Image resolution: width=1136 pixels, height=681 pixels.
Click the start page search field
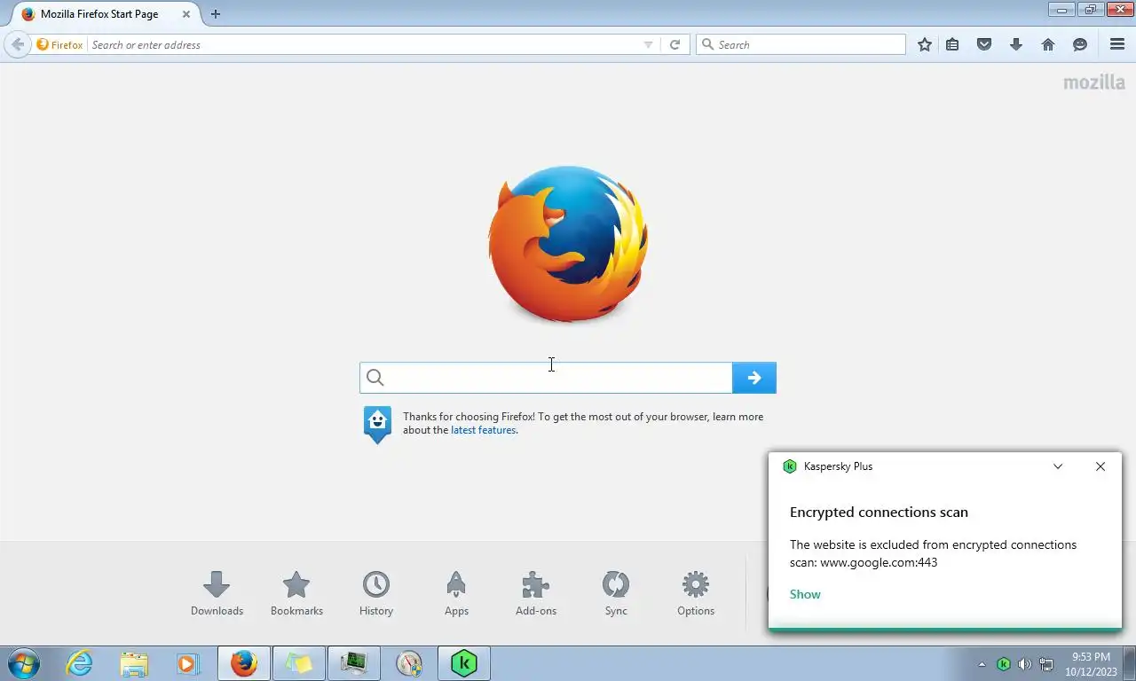click(546, 378)
